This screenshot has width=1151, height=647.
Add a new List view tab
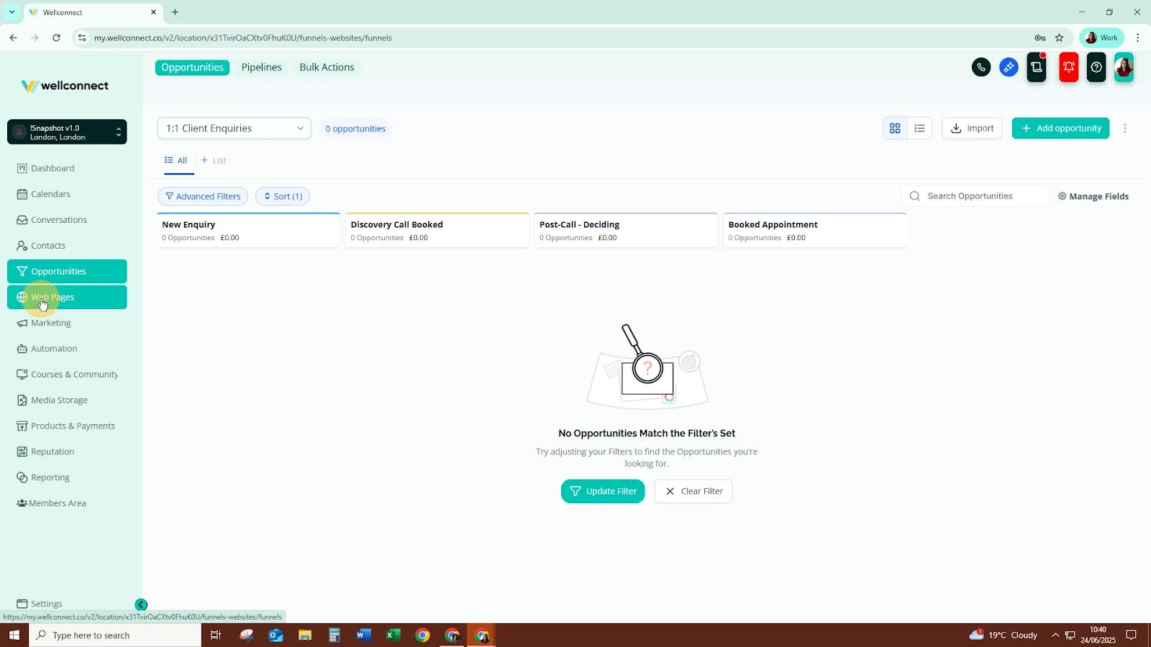click(x=214, y=160)
